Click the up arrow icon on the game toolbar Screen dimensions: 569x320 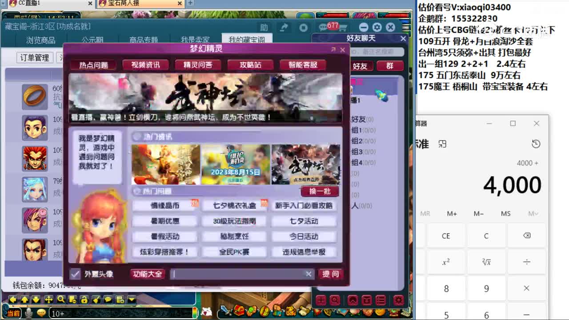25,300
